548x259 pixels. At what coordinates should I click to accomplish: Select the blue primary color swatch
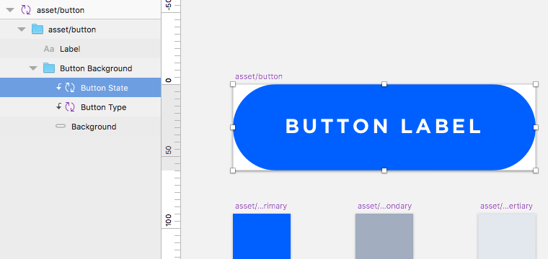[x=262, y=237]
